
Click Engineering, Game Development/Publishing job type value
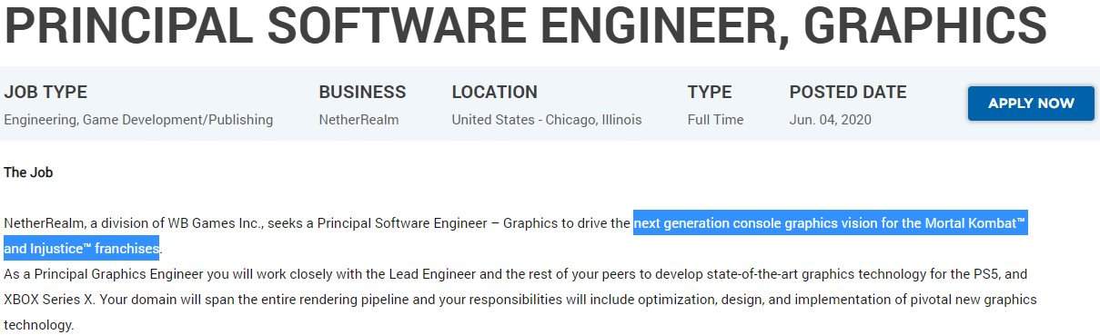(138, 120)
